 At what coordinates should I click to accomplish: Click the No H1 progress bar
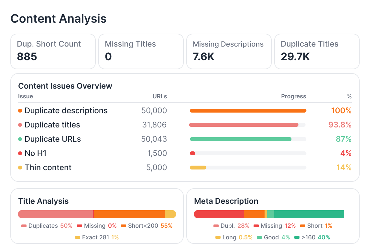[248, 153]
